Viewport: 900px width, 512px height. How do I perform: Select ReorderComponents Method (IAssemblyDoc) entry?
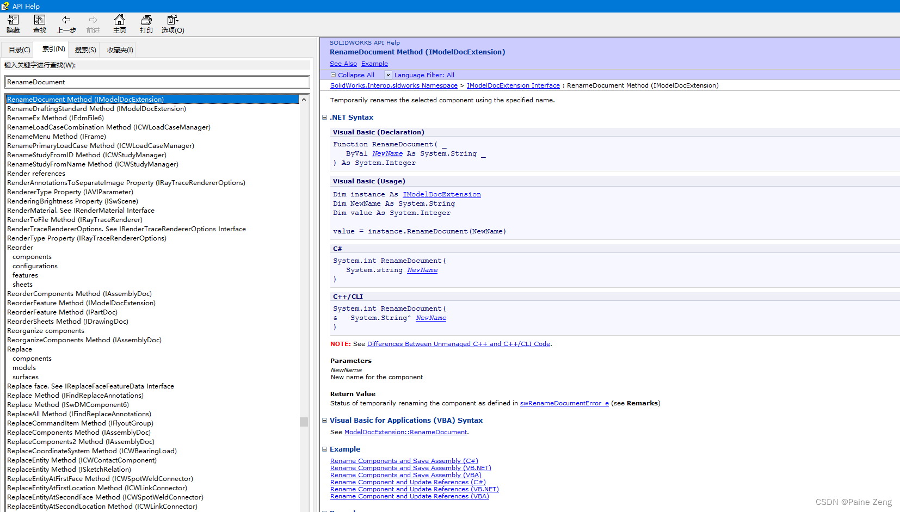pos(79,294)
